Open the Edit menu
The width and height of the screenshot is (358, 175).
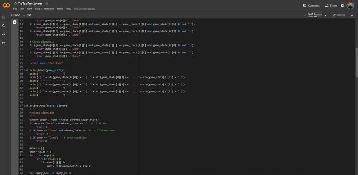click(x=22, y=9)
